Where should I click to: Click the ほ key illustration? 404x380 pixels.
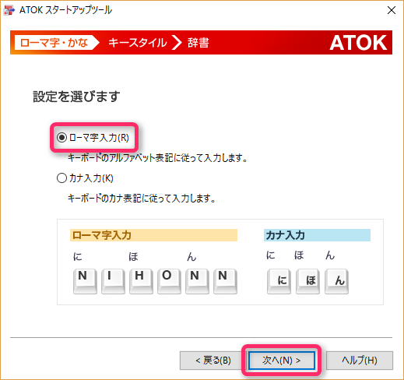[307, 281]
